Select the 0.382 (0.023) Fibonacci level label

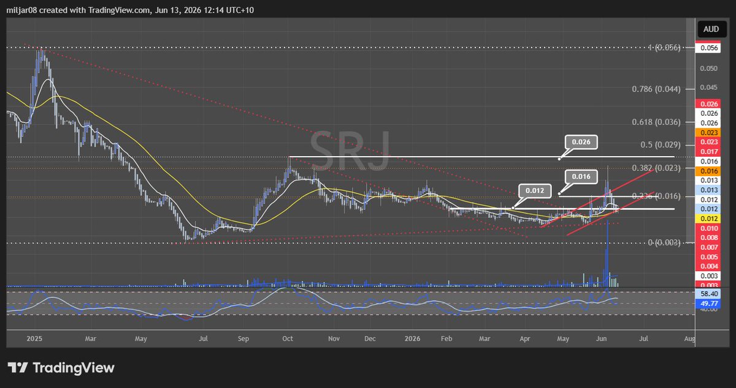[656, 168]
